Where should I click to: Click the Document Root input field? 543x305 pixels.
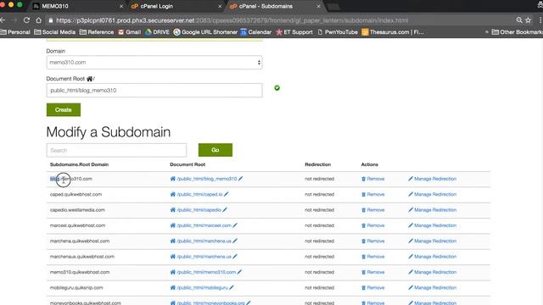pyautogui.click(x=154, y=91)
